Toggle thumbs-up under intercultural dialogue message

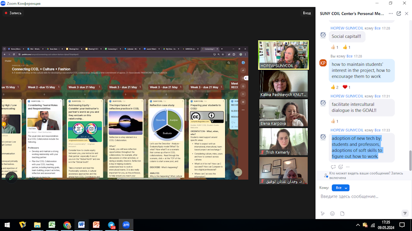(x=335, y=121)
